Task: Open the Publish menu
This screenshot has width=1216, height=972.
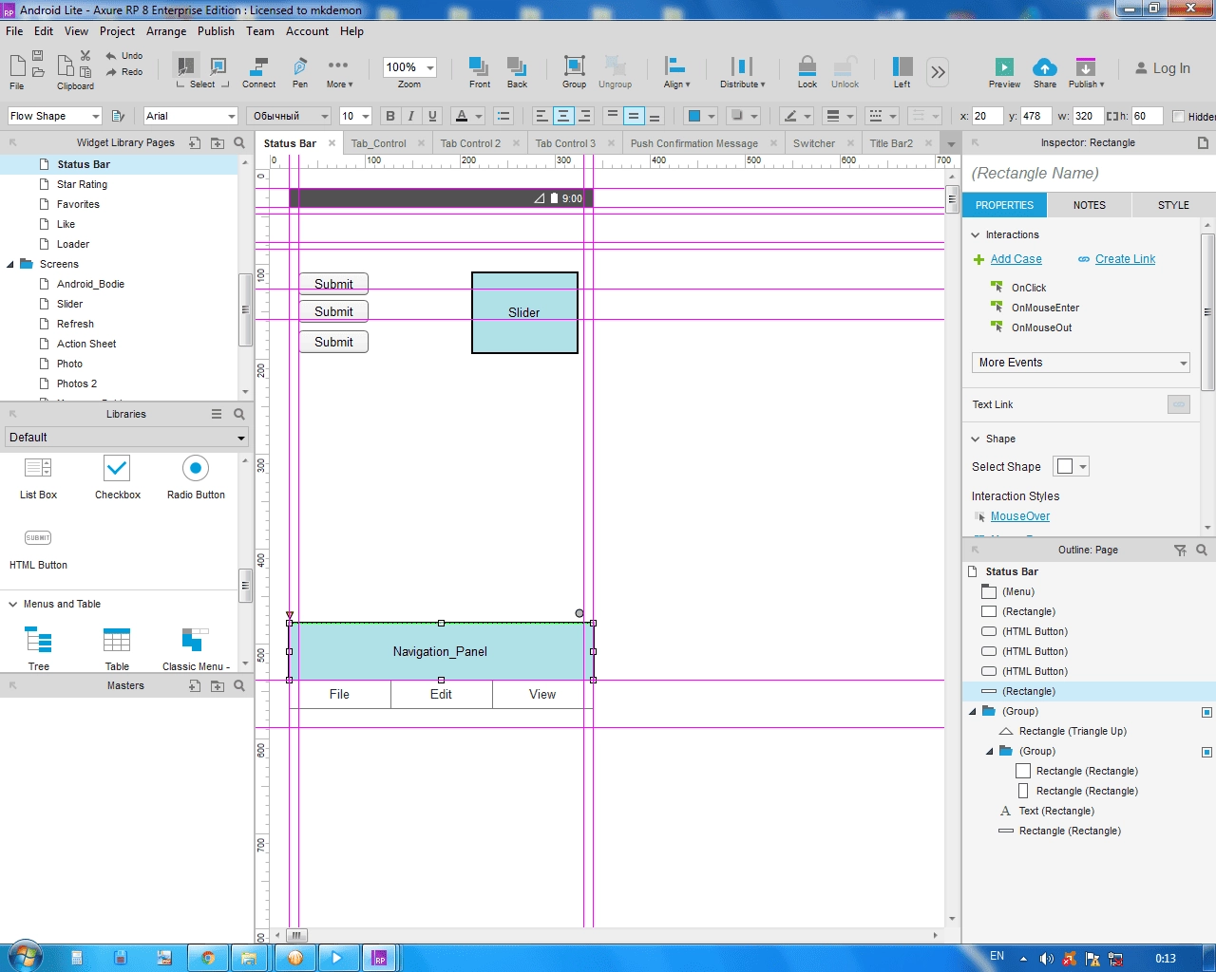Action: (216, 31)
